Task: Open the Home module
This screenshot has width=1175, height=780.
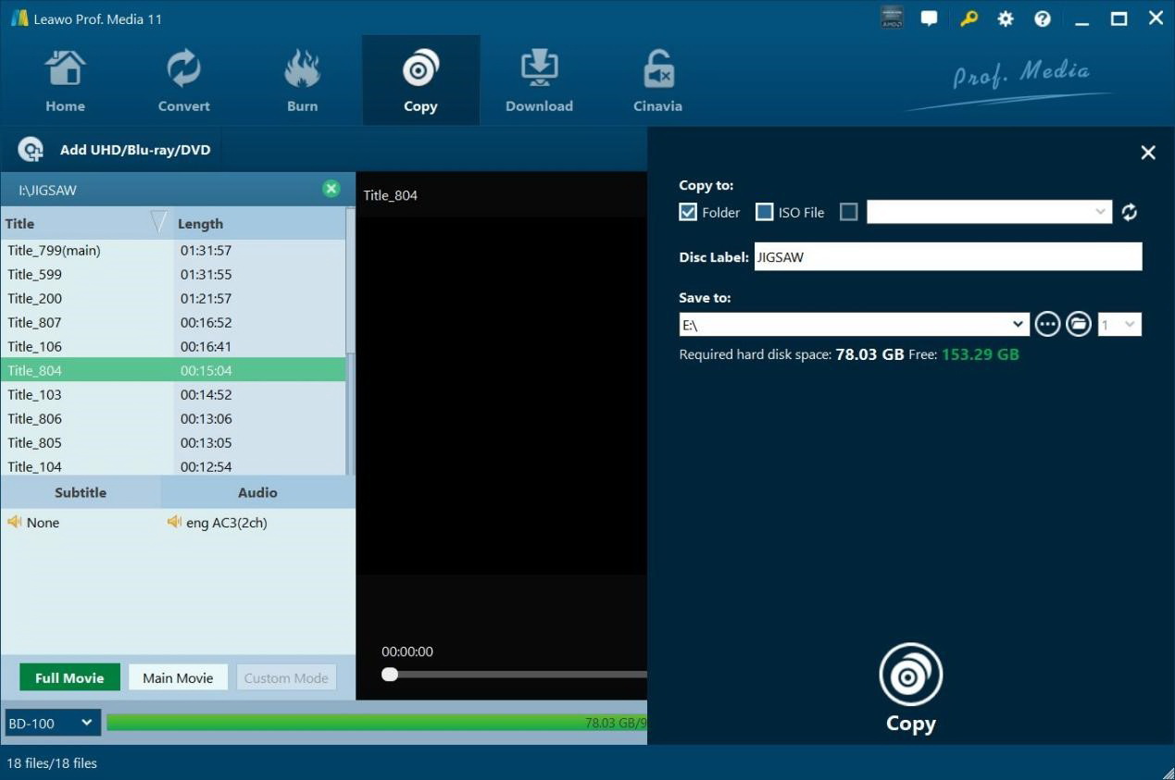Action: pos(65,80)
